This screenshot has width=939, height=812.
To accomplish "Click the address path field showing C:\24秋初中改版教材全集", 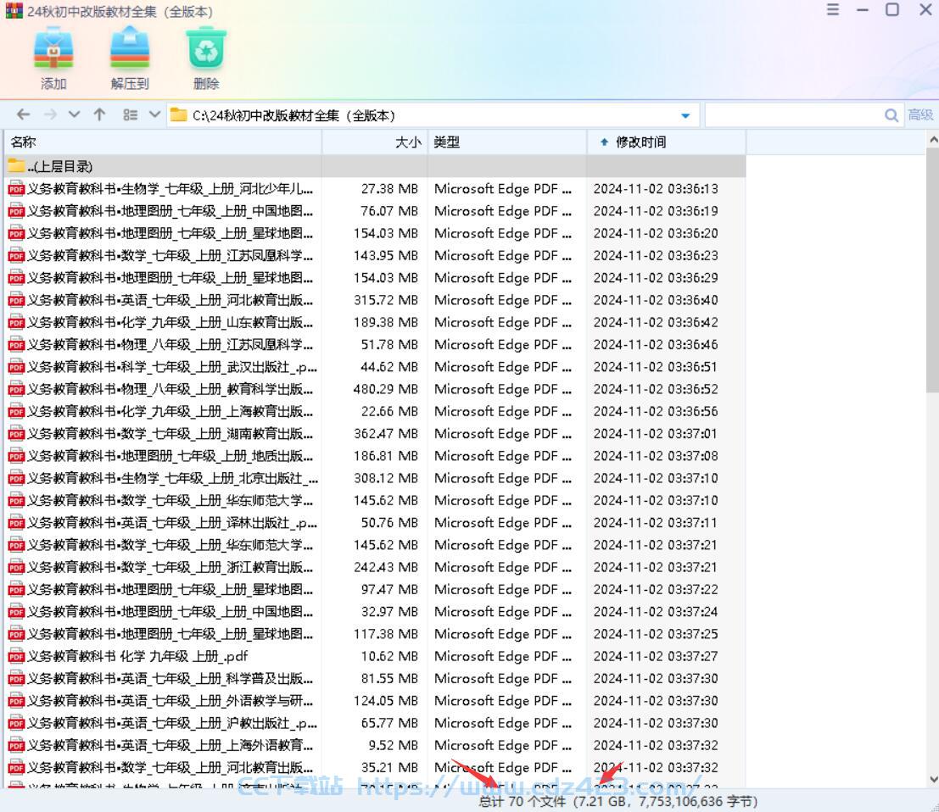I will coord(433,115).
